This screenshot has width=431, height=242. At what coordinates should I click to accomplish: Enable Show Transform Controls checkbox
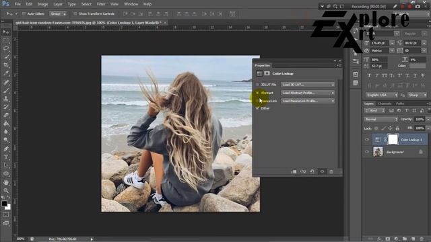pyautogui.click(x=75, y=13)
